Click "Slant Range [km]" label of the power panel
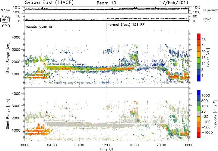218x151 pixels. coord(8,58)
